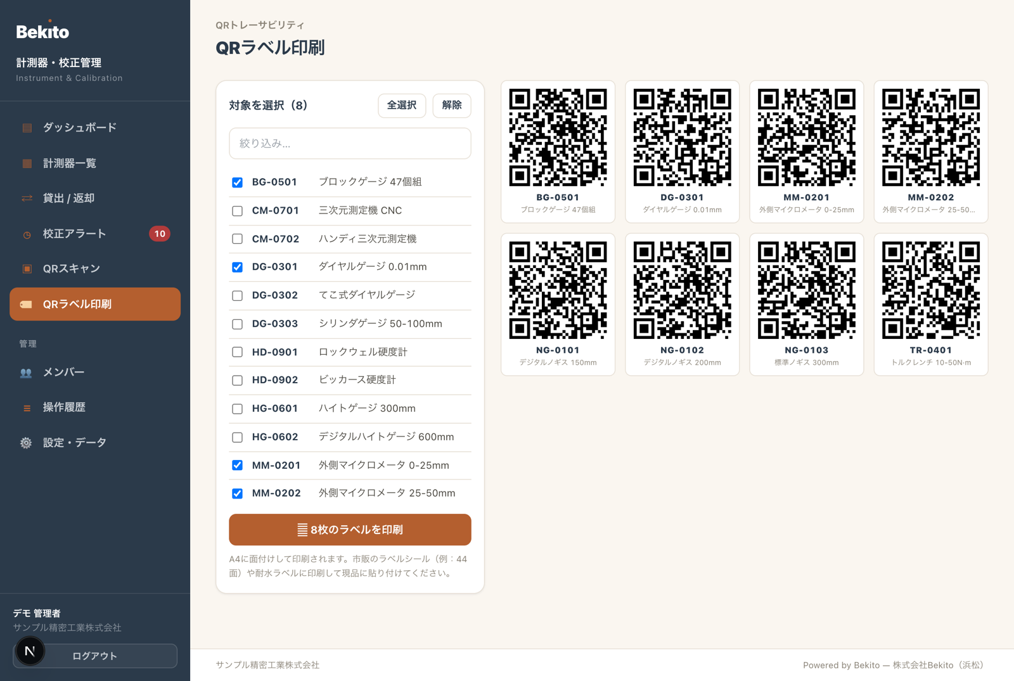Click the TR-0401 QR code card
The image size is (1014, 681).
point(931,305)
